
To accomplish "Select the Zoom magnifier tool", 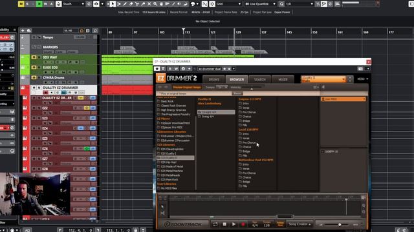I will (x=155, y=4).
